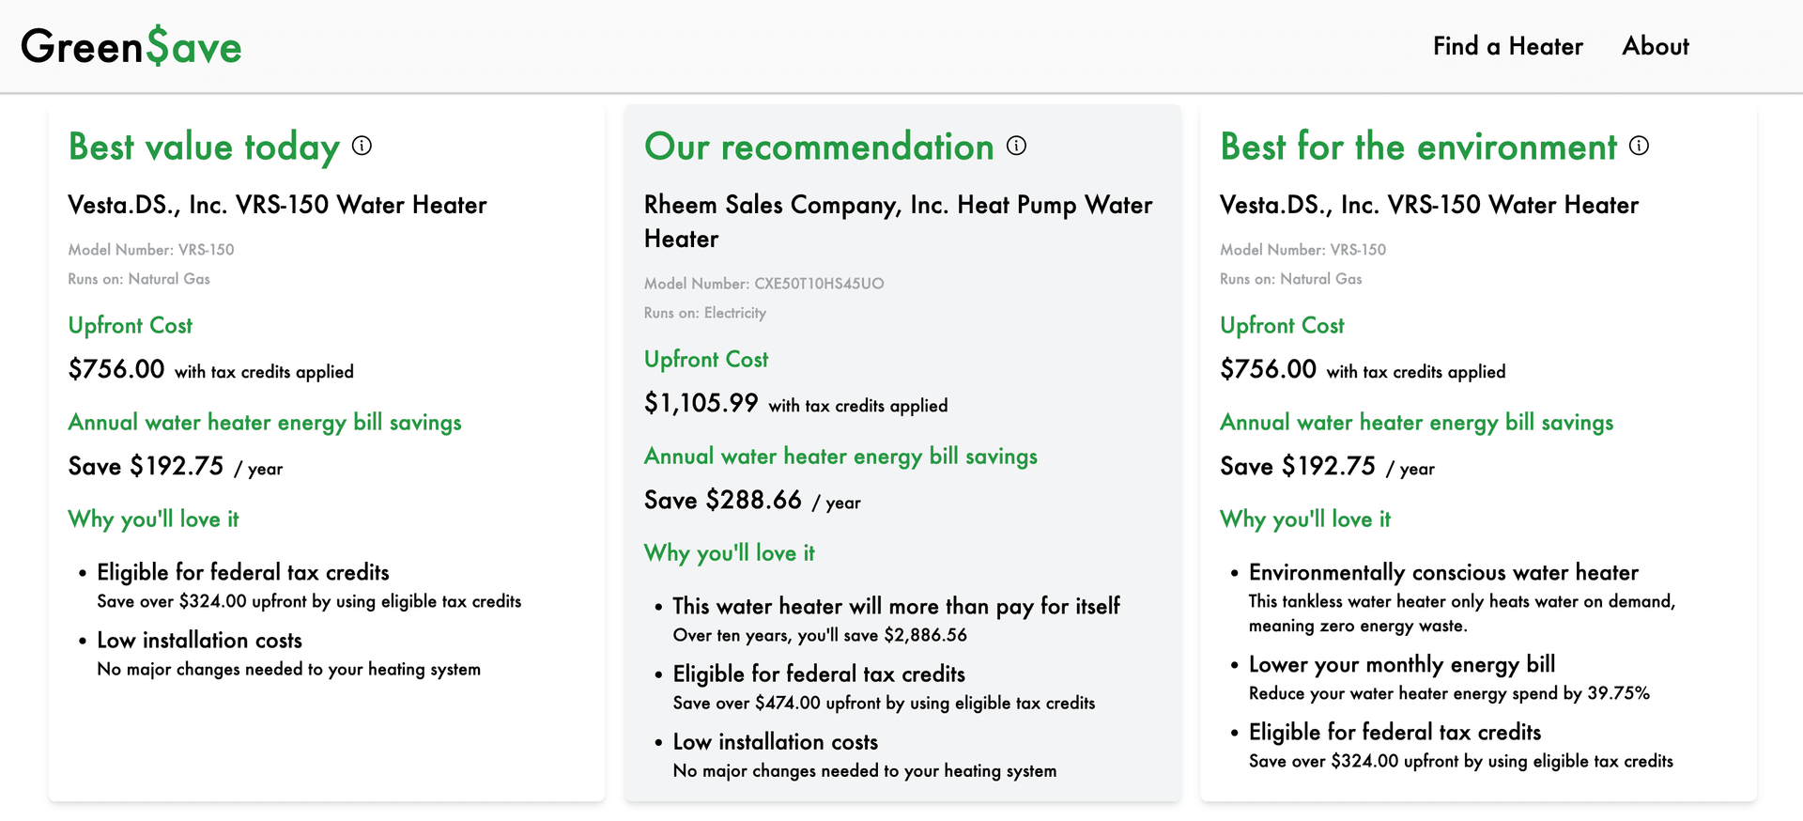This screenshot has width=1803, height=821.
Task: Click the GreenSave logo
Action: [131, 46]
